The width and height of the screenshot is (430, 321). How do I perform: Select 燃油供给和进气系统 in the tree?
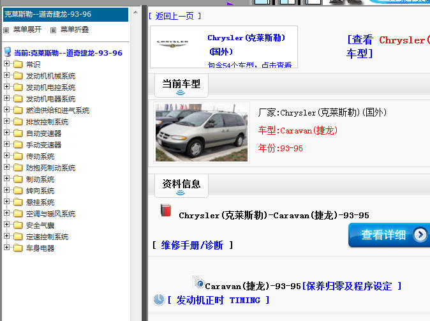(x=57, y=110)
